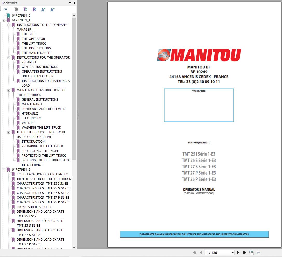Collapse INSTRUCTIONS TO THE COMPANY MANAGER node
This screenshot has width=282, height=257.
click(9, 25)
